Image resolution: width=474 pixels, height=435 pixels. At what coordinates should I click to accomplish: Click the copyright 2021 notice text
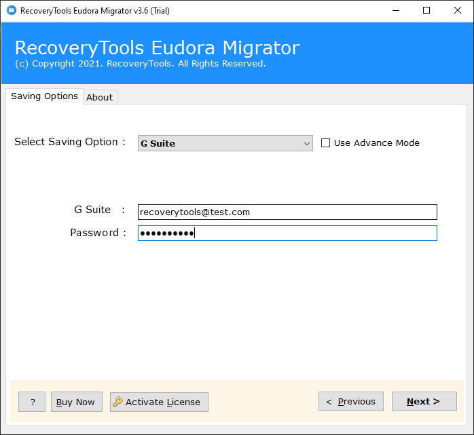(x=141, y=64)
